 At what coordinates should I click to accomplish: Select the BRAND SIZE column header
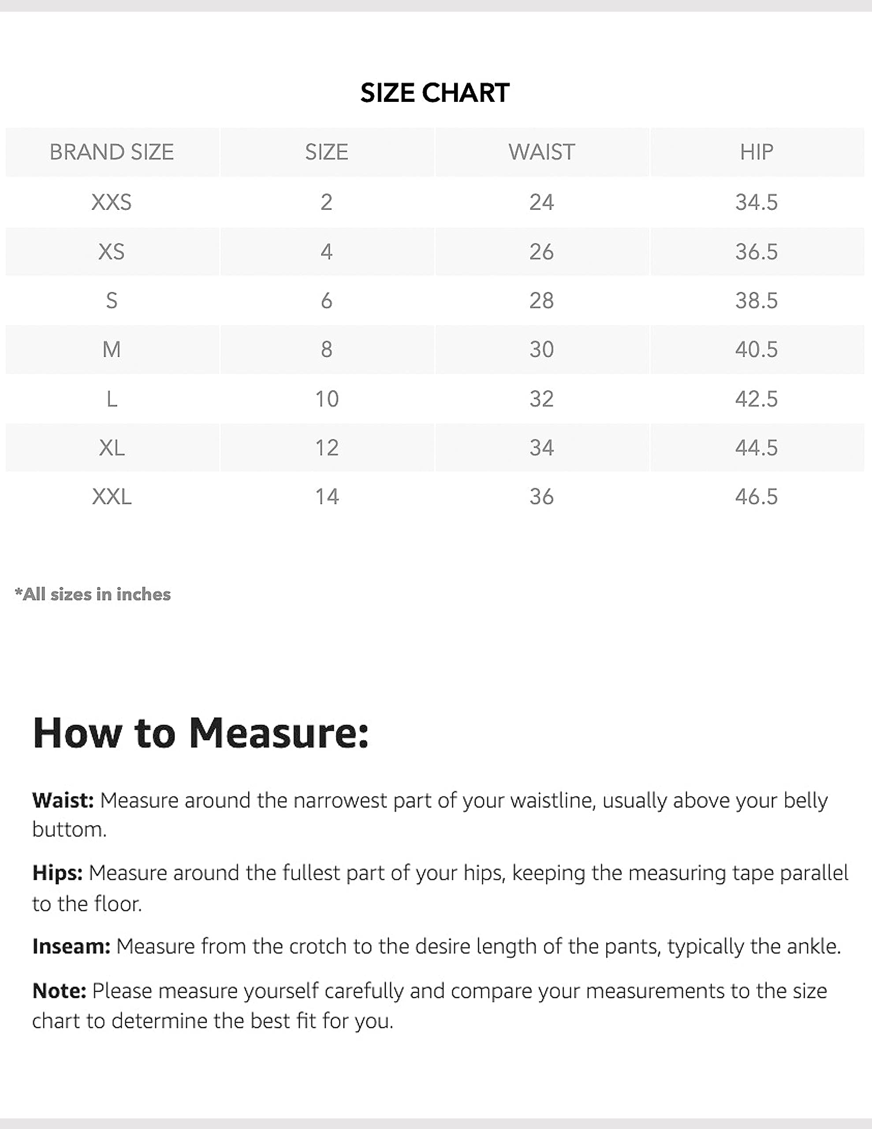pyautogui.click(x=112, y=152)
